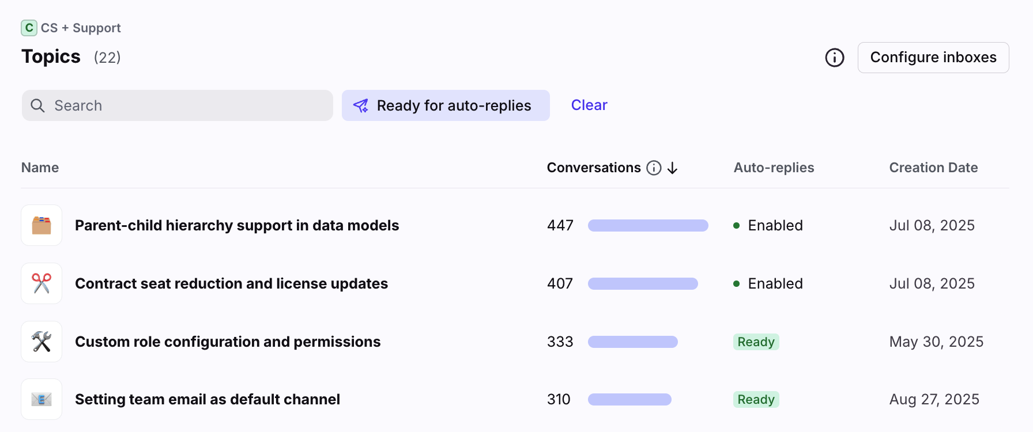Click the info icon next to Conversations header
Viewport: 1033px width, 432px height.
[x=654, y=168]
